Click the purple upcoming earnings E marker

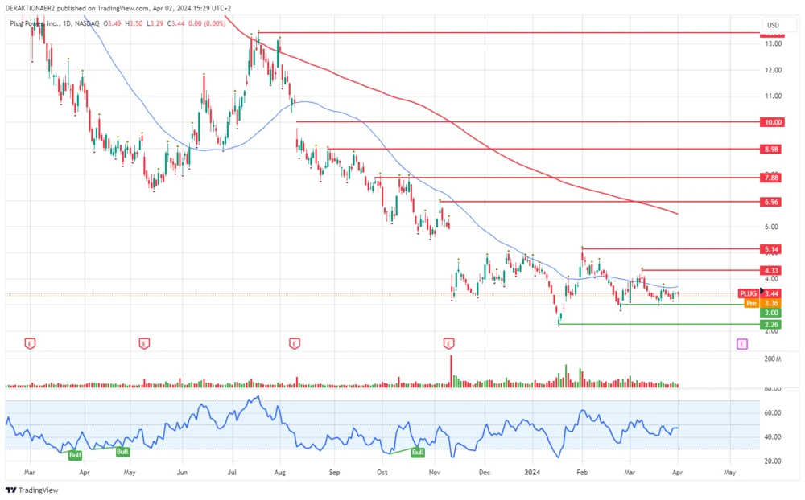point(741,344)
